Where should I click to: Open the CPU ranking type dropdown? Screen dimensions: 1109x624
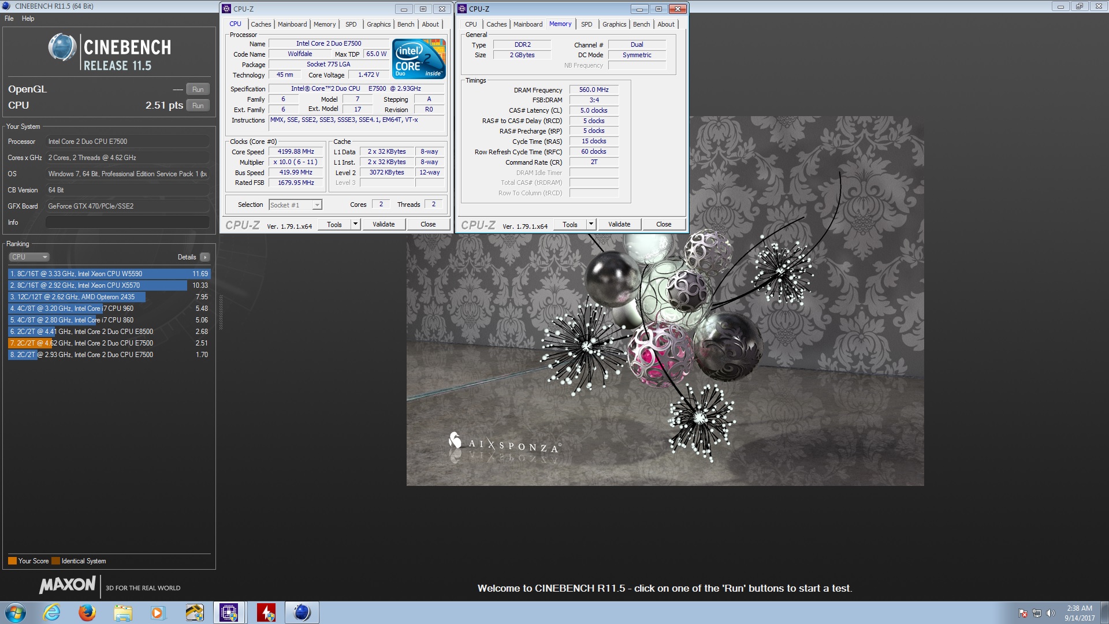[x=29, y=257]
